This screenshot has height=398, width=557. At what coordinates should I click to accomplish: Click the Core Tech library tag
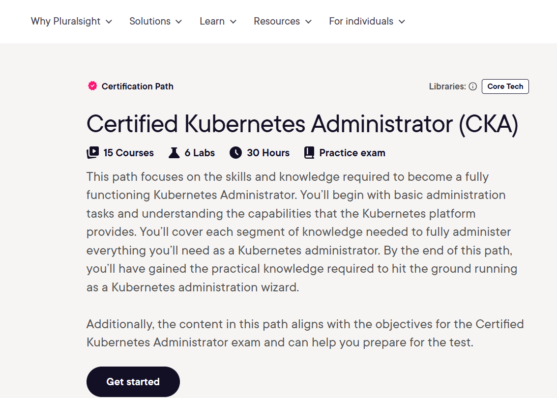[x=505, y=86]
